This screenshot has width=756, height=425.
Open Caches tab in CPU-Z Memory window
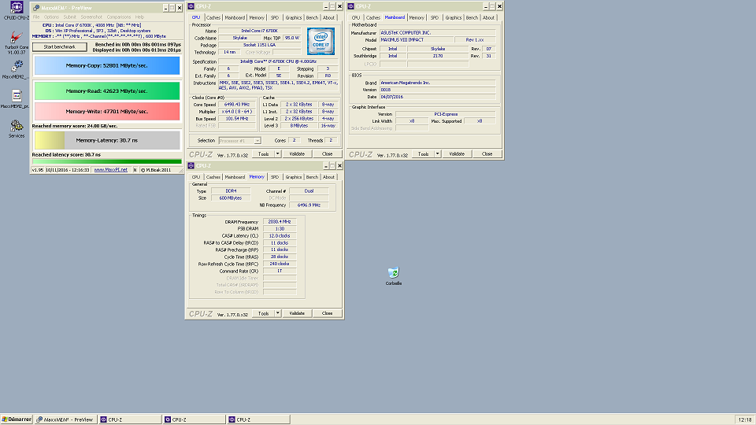(x=213, y=177)
